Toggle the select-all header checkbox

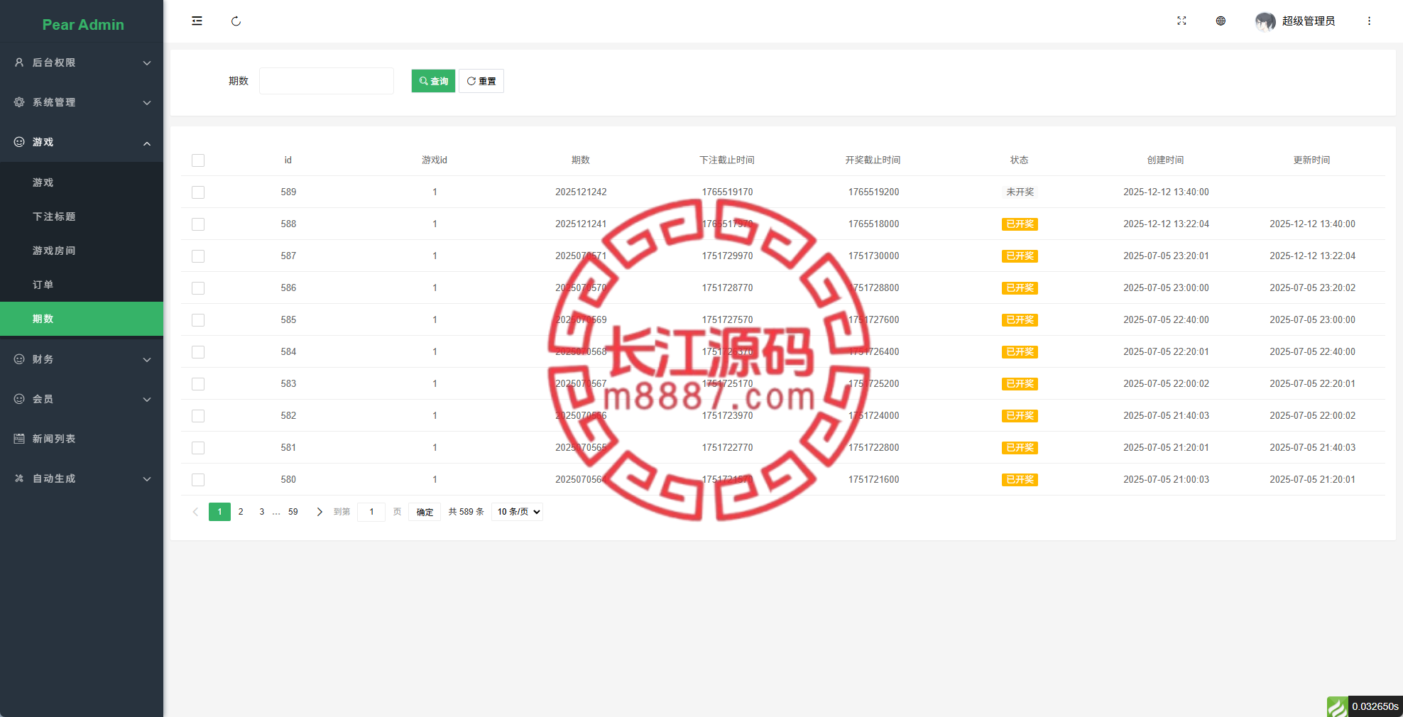pos(198,160)
